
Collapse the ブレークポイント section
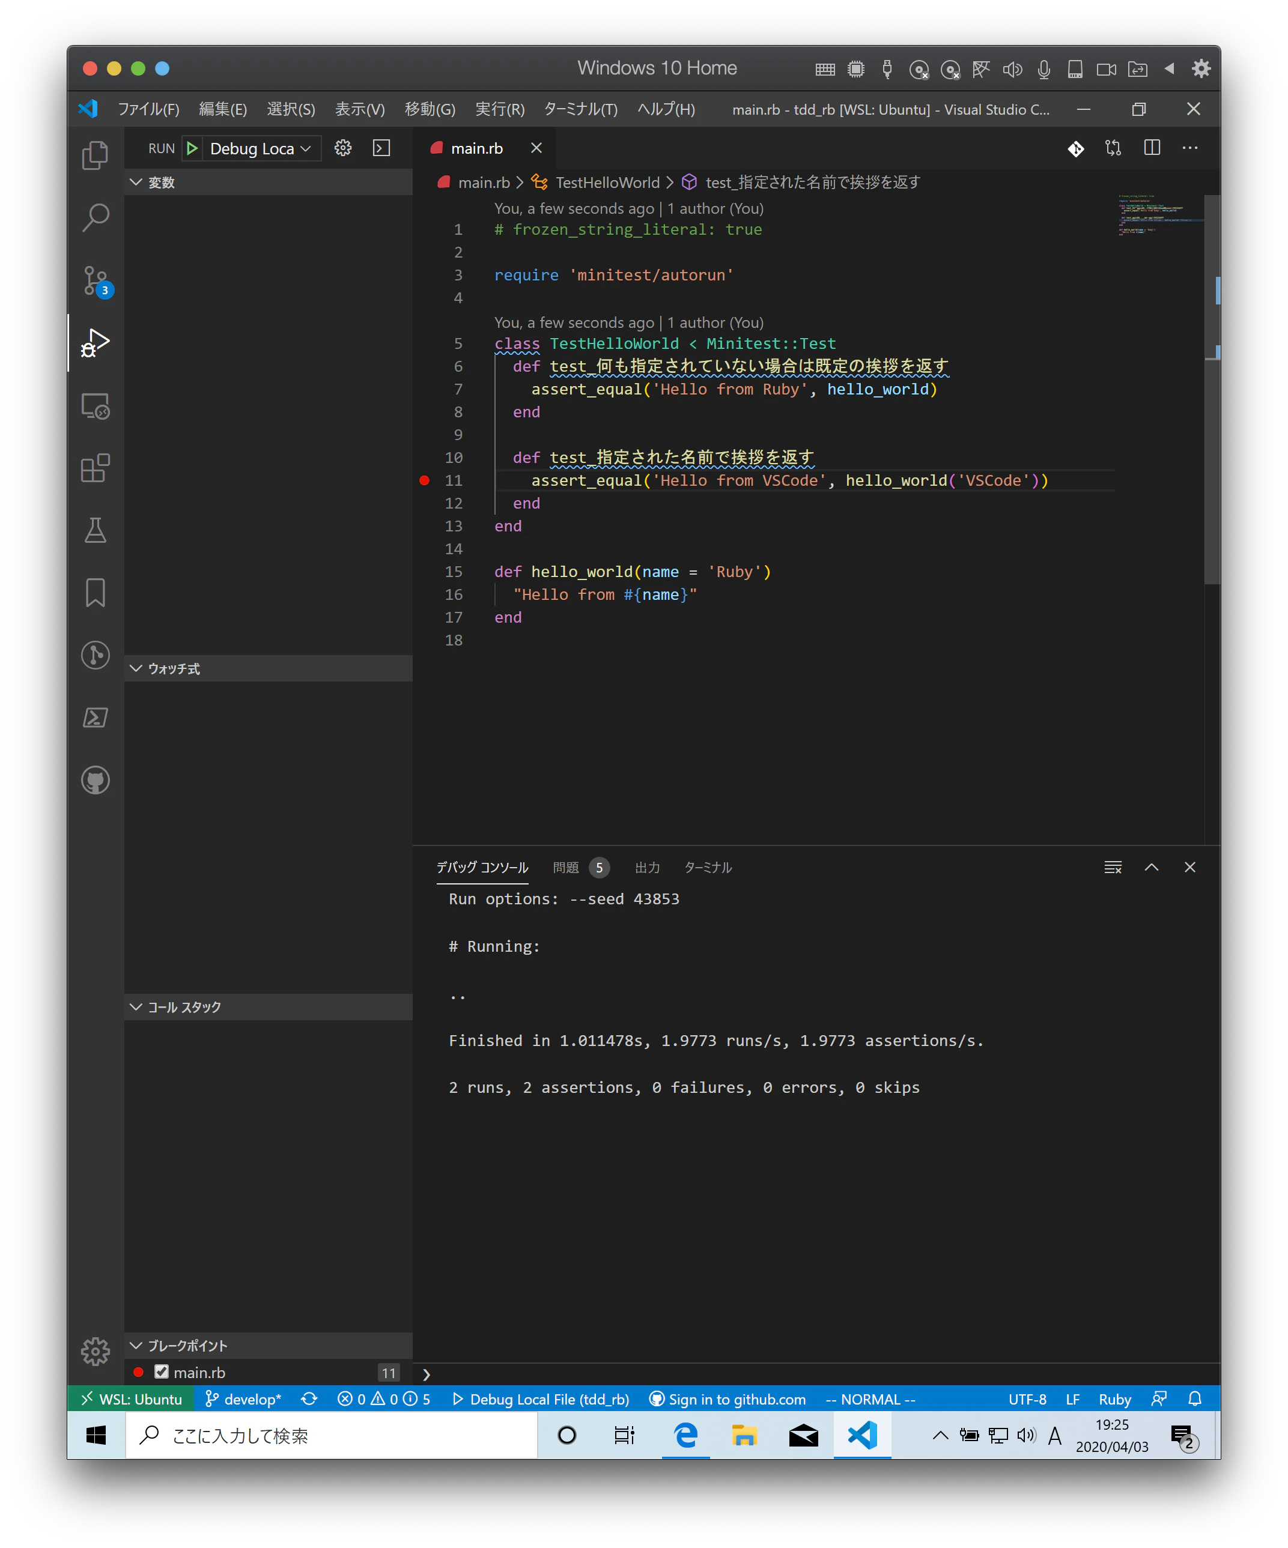pyautogui.click(x=269, y=1346)
